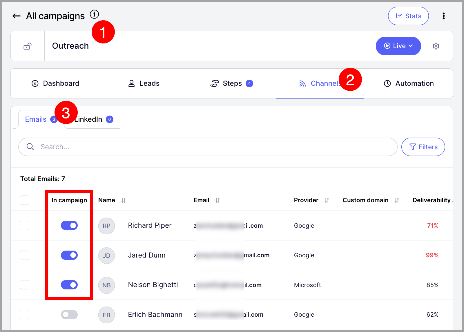Image resolution: width=464 pixels, height=332 pixels.
Task: Select the checkbox for Jared Dunn's row
Action: 25,255
